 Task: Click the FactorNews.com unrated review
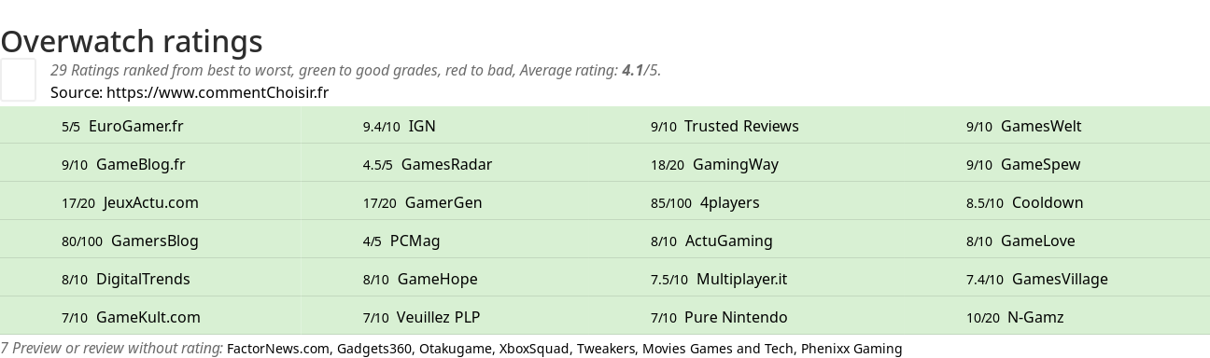click(278, 349)
